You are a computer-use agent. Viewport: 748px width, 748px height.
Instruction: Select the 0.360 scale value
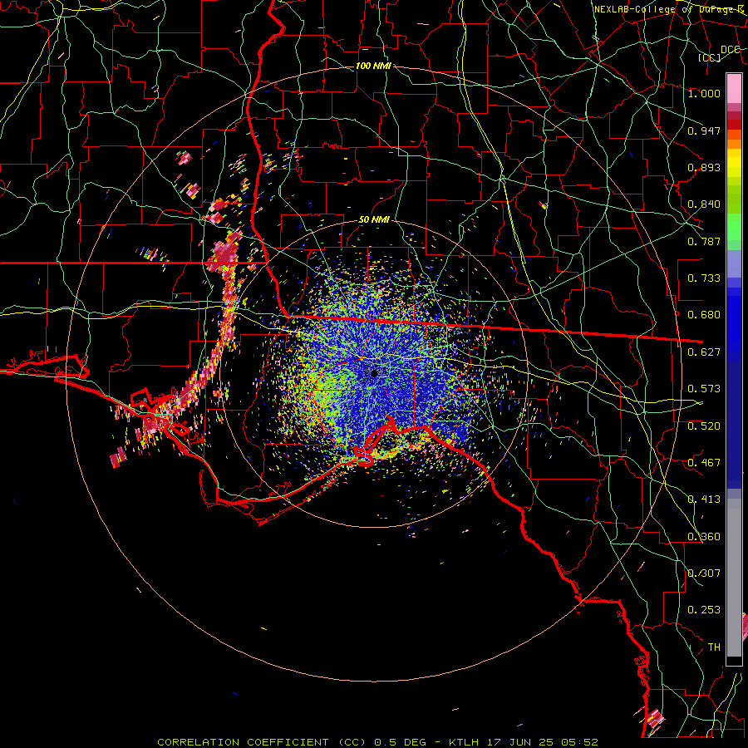click(704, 537)
